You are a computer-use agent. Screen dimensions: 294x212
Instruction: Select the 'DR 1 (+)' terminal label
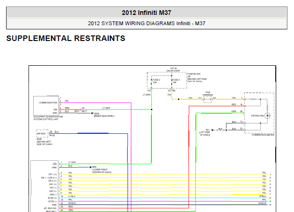[x=52, y=174]
